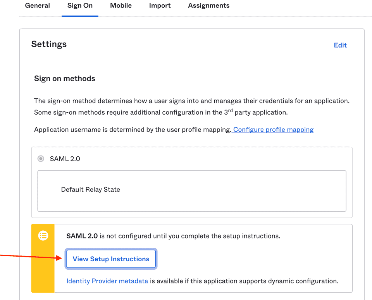Go to the Mobile tab
This screenshot has height=300, width=372.
[x=121, y=6]
